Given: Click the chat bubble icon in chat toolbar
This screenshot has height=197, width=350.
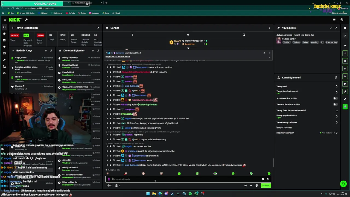Looking at the screenshot, I should coord(188,35).
